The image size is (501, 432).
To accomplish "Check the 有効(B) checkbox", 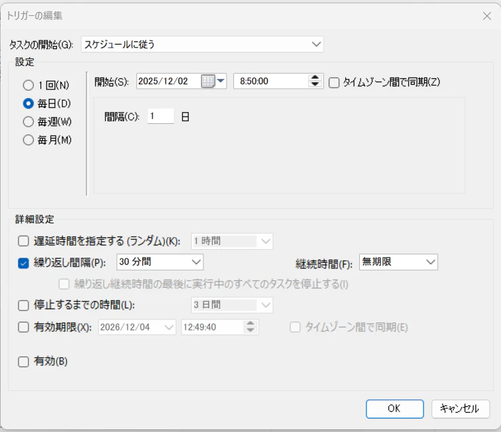I will click(x=23, y=362).
